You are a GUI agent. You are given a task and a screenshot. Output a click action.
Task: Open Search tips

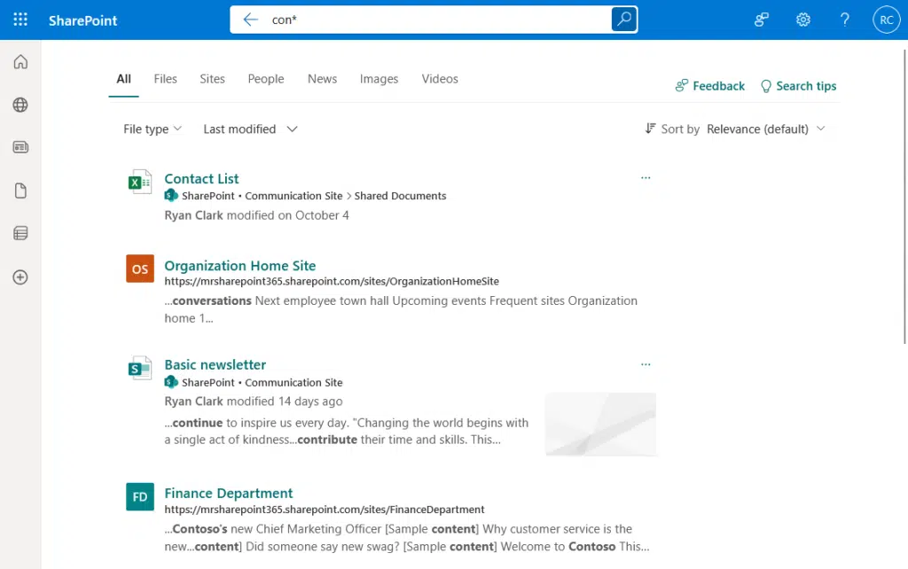[799, 86]
